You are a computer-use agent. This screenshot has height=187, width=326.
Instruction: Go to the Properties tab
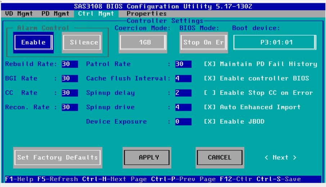click(147, 14)
